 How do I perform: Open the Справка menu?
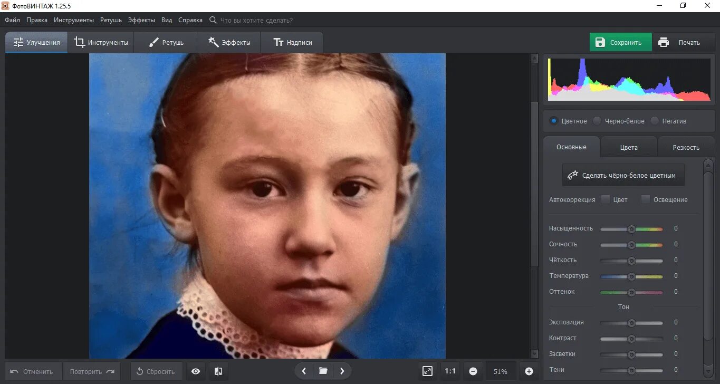pos(190,20)
